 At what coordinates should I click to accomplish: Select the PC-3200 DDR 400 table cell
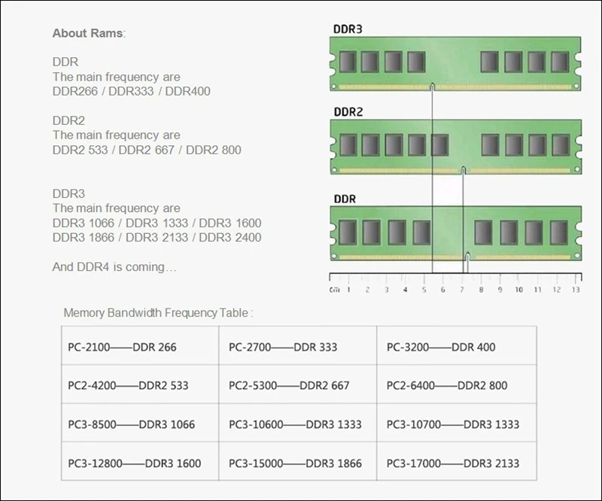point(457,345)
